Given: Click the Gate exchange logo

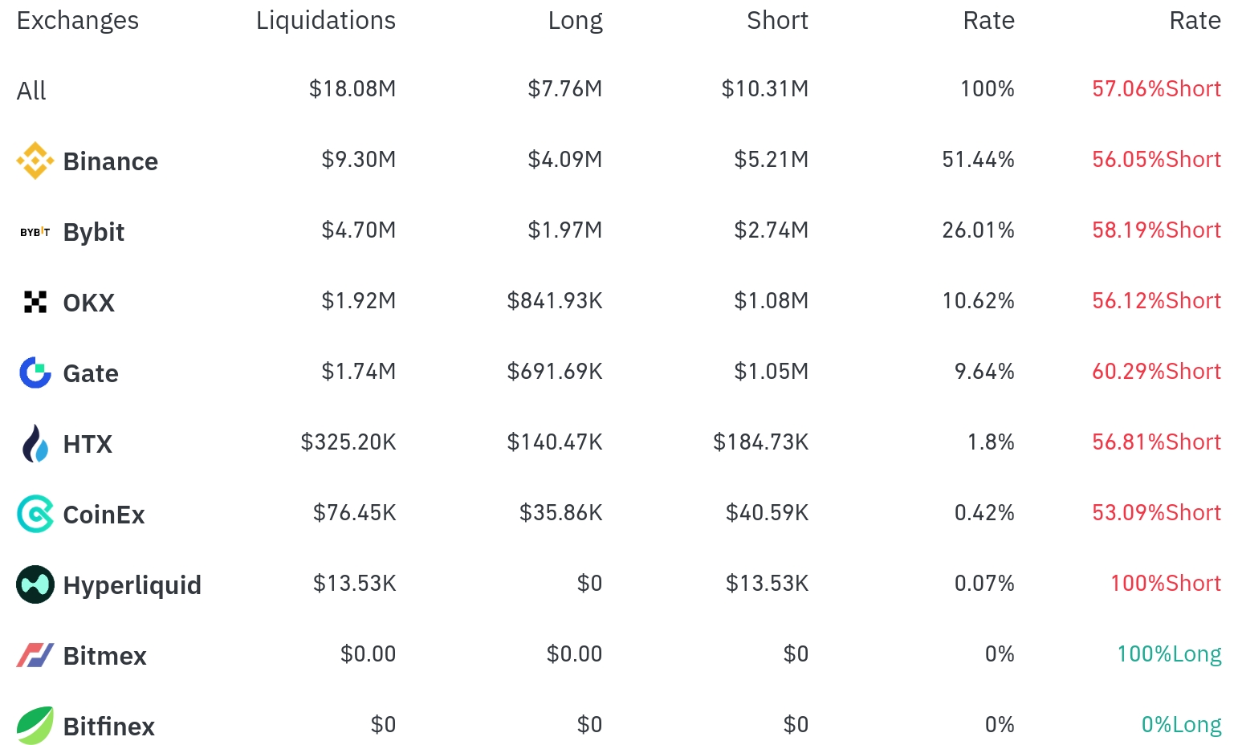Looking at the screenshot, I should click(35, 372).
